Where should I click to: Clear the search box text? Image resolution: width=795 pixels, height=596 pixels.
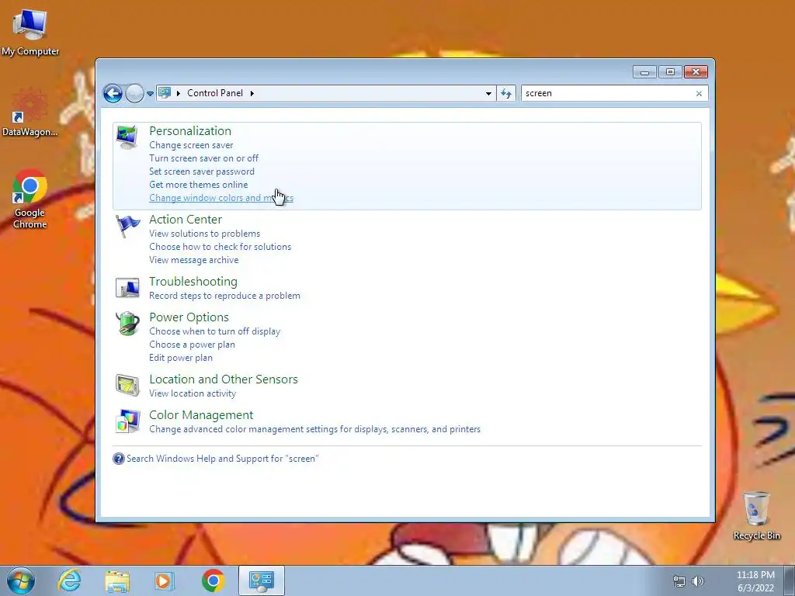tap(699, 93)
